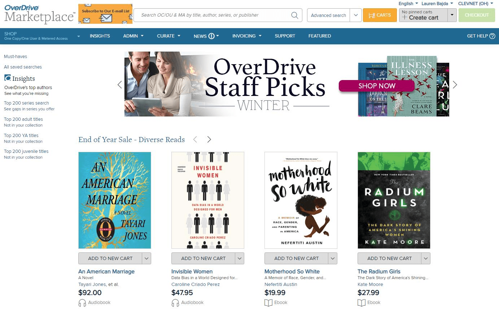Screen dimensions: 499x313
Task: Expand the Advanced search dropdown arrow
Action: click(356, 15)
